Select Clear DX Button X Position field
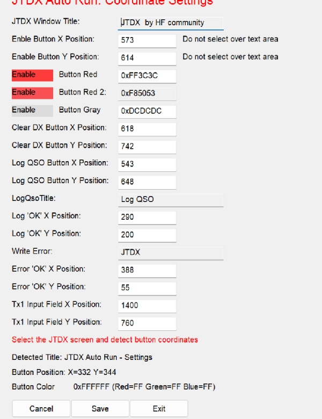 [x=147, y=129]
